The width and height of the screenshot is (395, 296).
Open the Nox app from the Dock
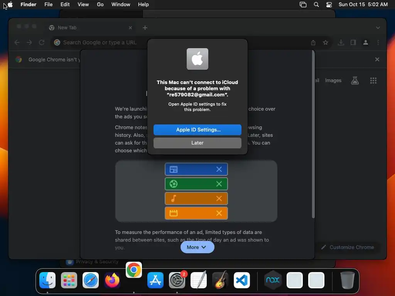point(273,280)
